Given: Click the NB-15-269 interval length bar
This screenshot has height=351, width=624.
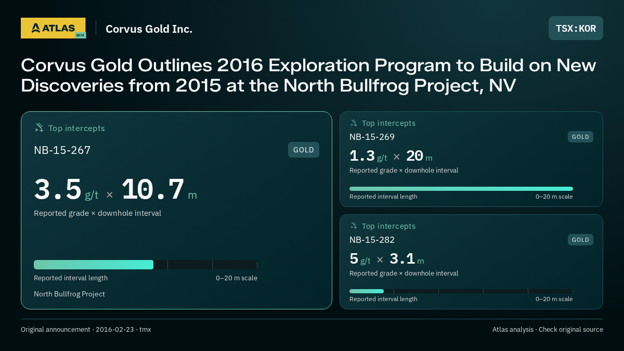Looking at the screenshot, I should (x=461, y=189).
